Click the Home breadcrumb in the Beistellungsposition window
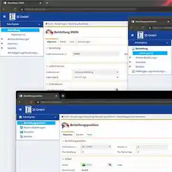This screenshot has width=172, height=172. (x=65, y=117)
